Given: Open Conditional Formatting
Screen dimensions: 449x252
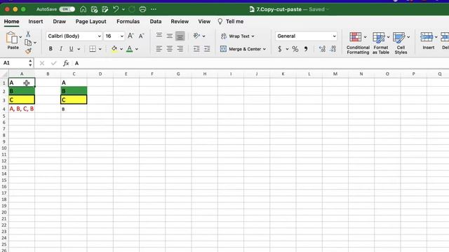Looking at the screenshot, I should tap(358, 43).
